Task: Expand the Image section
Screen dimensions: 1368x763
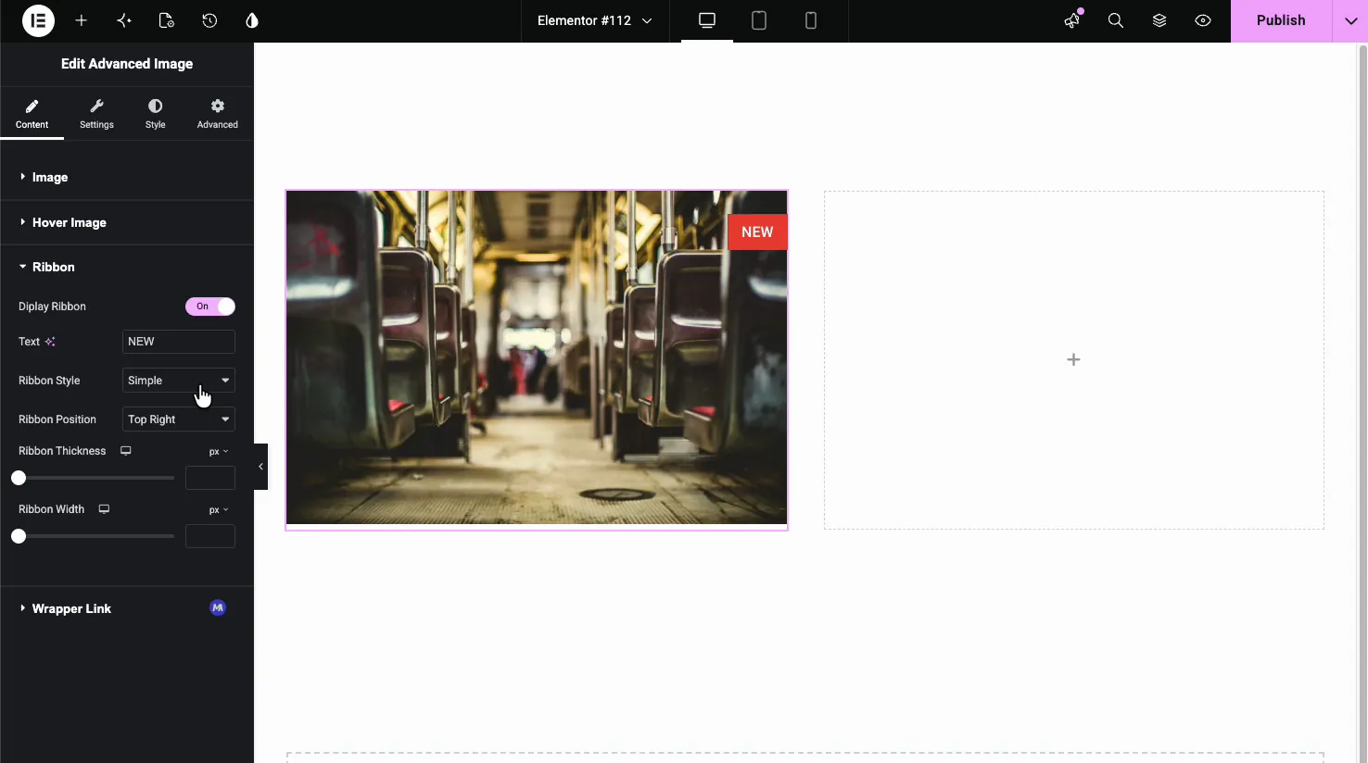Action: pos(127,177)
